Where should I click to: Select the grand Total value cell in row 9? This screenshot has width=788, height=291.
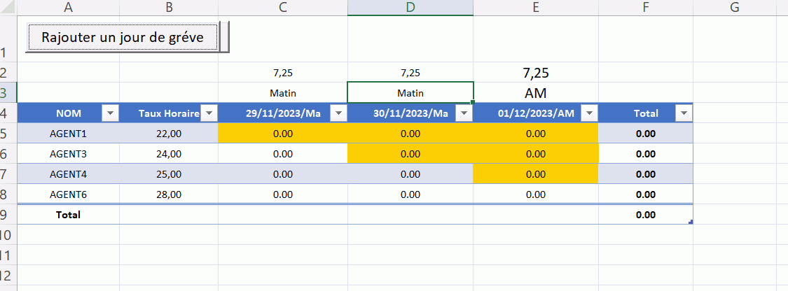[645, 215]
